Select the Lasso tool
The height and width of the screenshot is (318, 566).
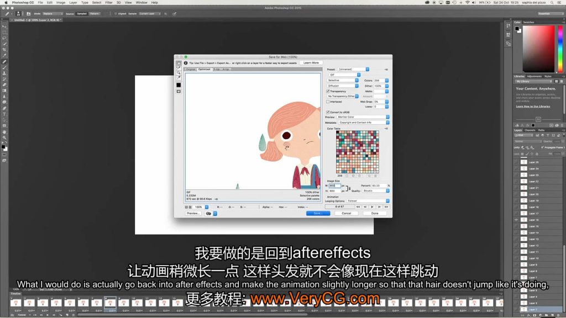[4, 38]
